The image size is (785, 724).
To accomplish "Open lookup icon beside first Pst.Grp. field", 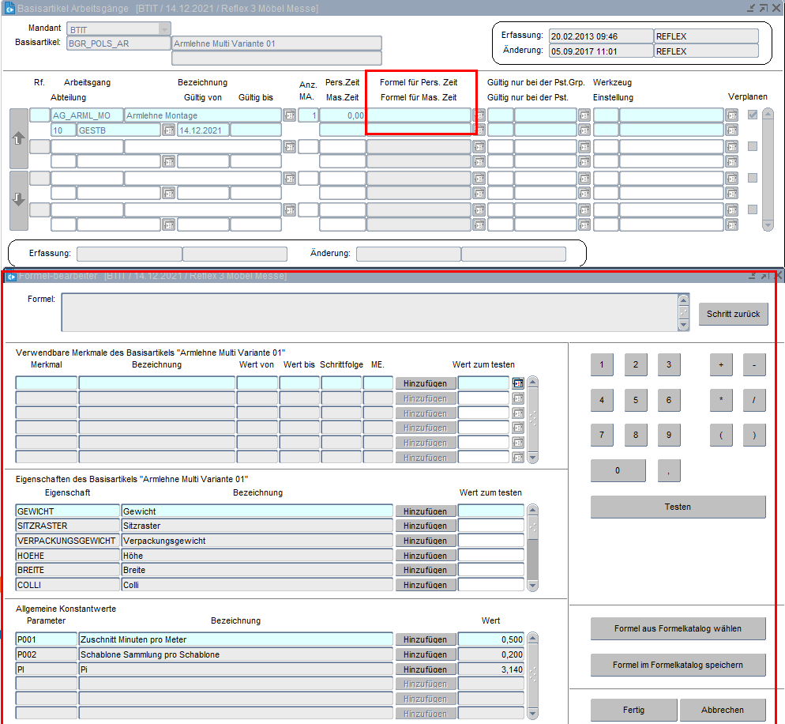I will [585, 115].
